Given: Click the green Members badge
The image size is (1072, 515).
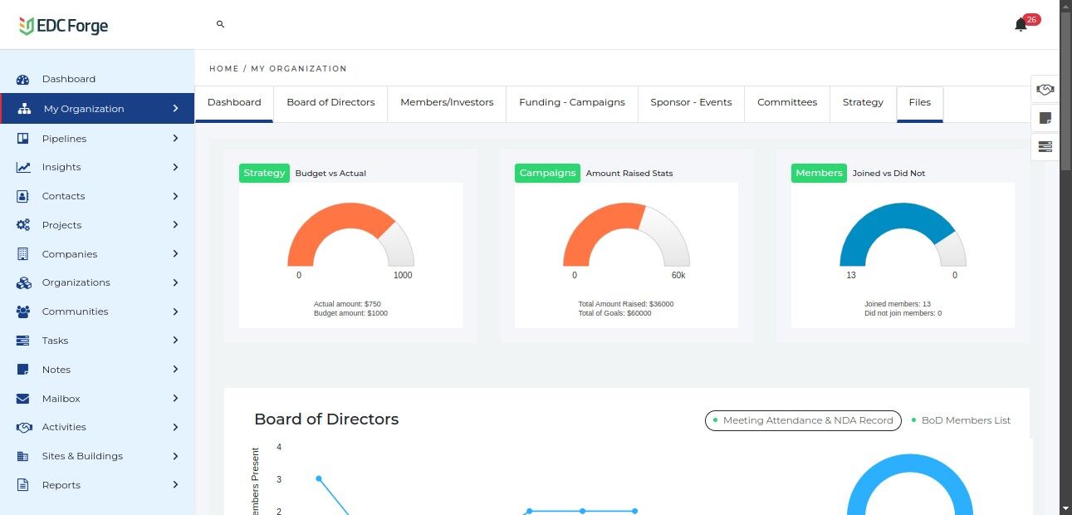Looking at the screenshot, I should (819, 173).
